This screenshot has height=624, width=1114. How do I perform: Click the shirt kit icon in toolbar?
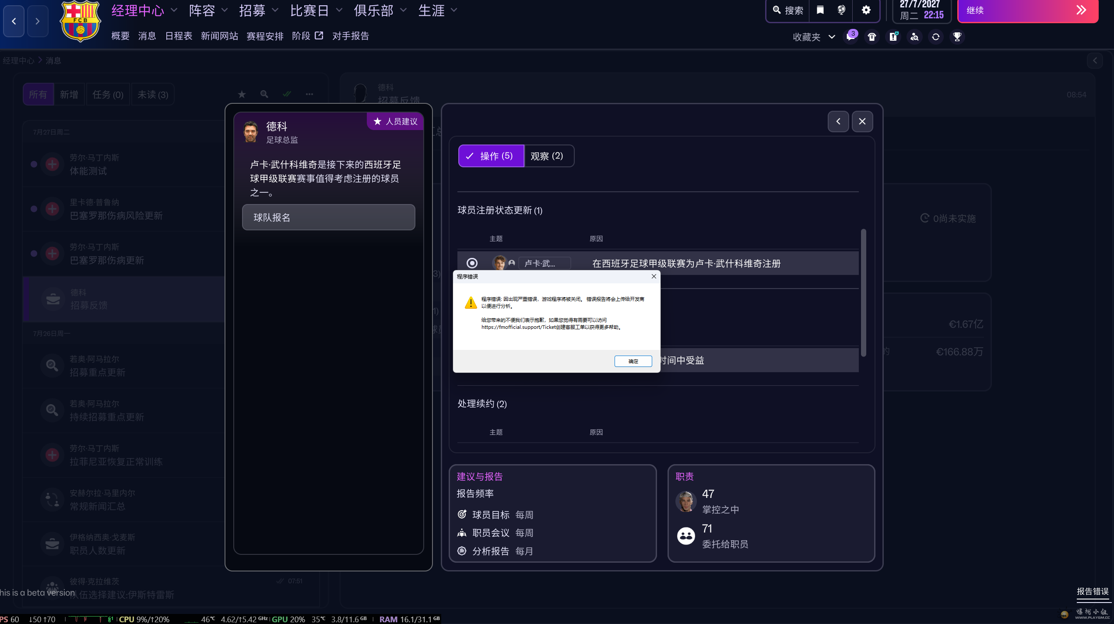pos(872,37)
